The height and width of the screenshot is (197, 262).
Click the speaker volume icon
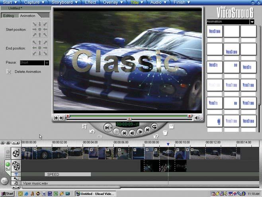coord(197,118)
